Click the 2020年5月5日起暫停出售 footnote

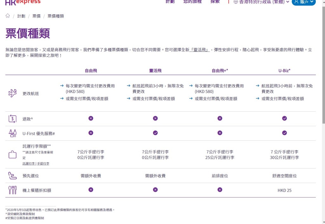click(60, 210)
